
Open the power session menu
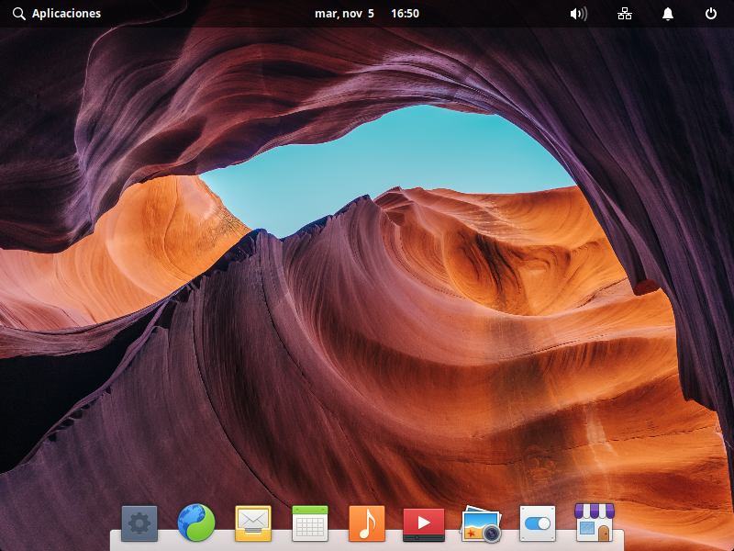point(711,14)
